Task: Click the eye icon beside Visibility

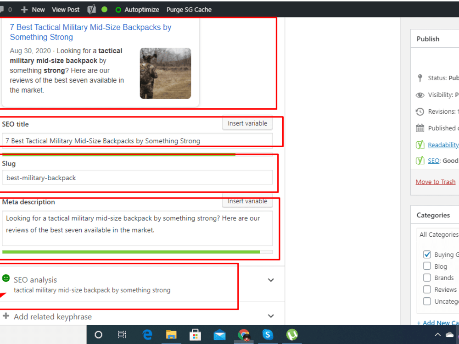Action: point(420,95)
